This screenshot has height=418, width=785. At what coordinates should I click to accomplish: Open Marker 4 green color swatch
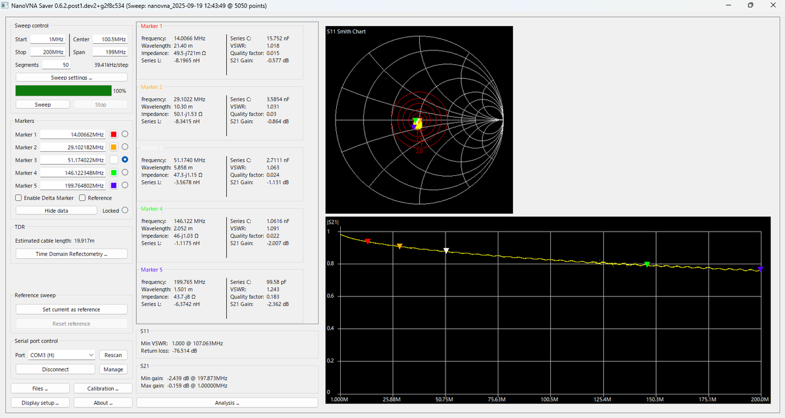pyautogui.click(x=113, y=173)
